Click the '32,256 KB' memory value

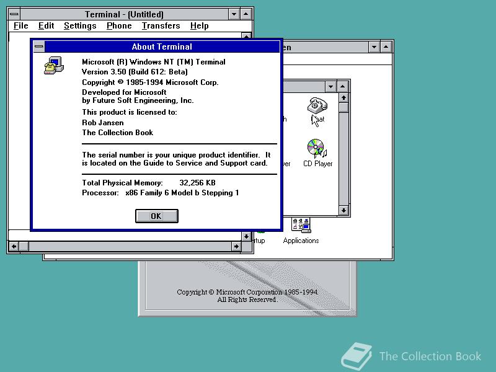(197, 183)
